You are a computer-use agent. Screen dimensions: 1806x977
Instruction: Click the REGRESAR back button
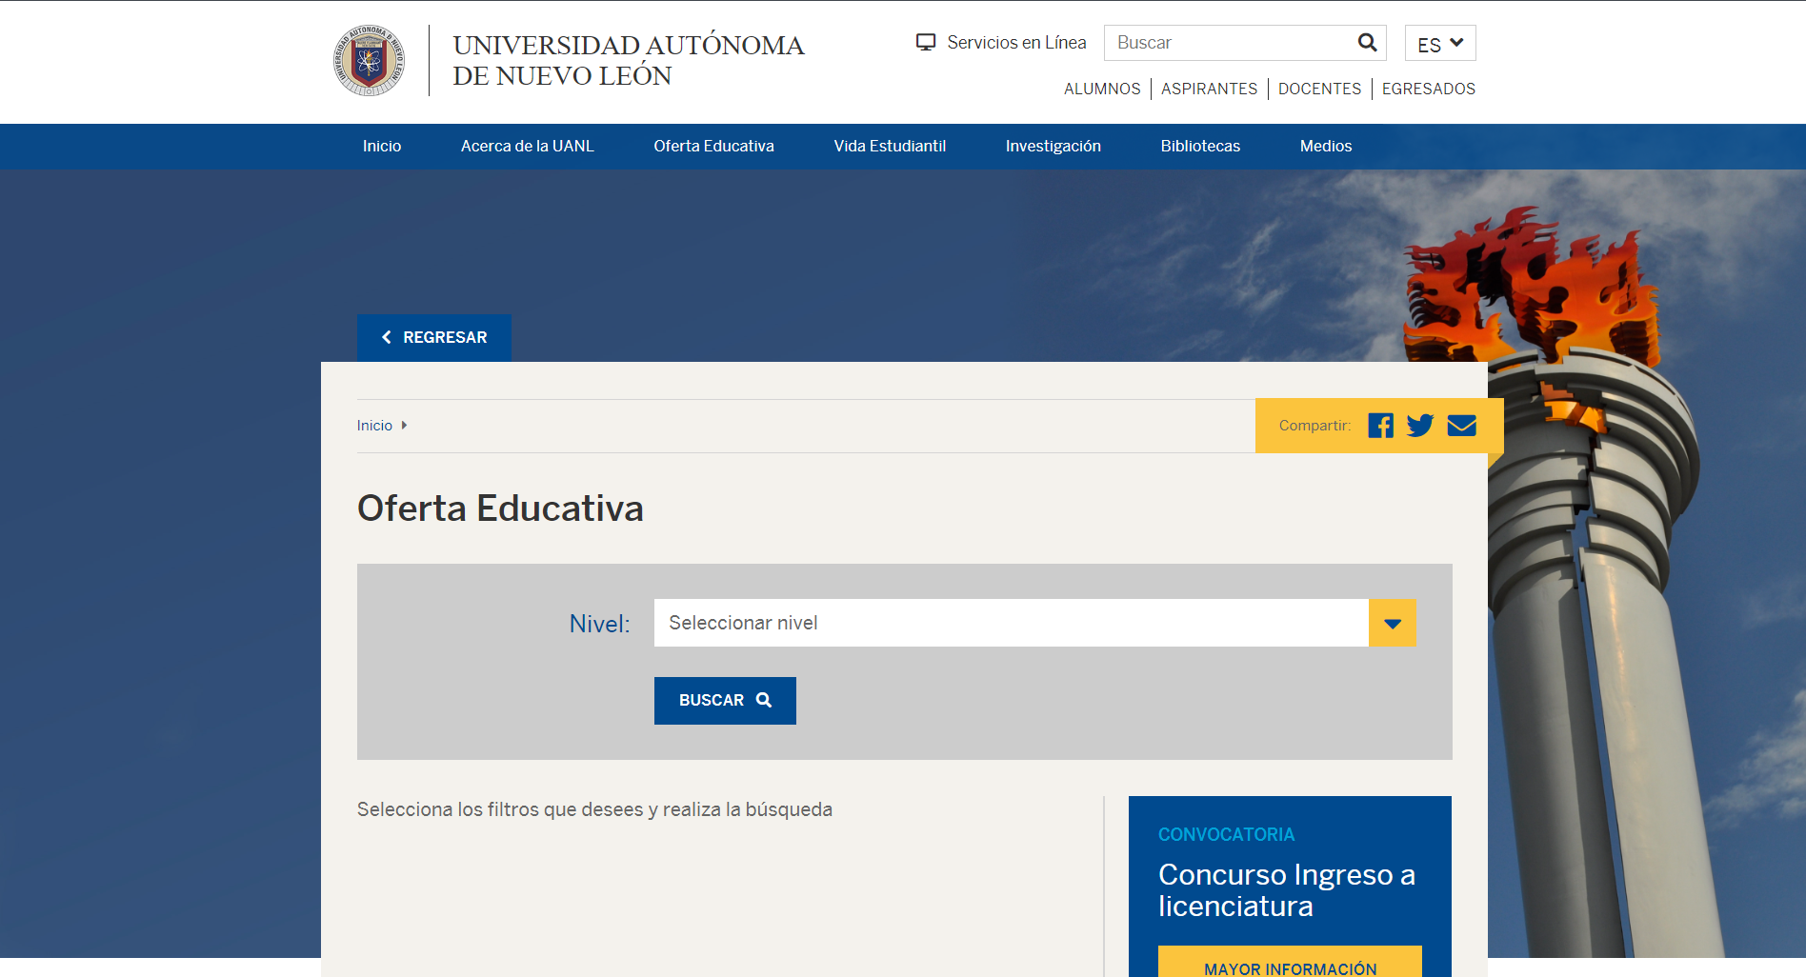[x=434, y=338]
